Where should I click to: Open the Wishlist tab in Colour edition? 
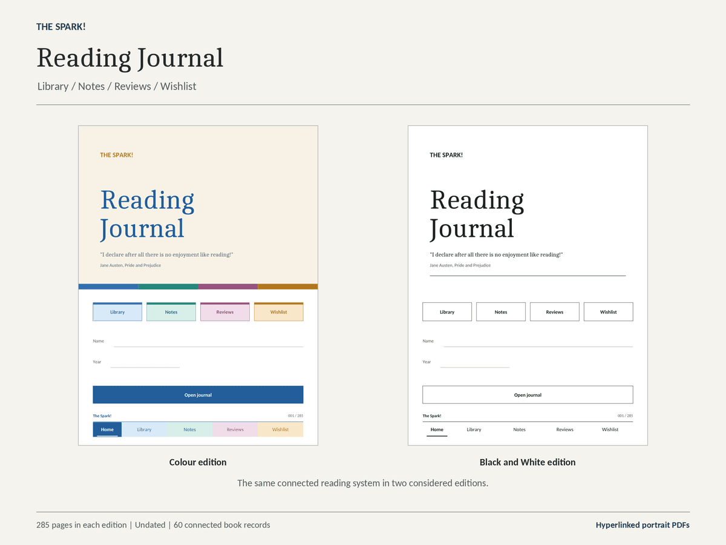click(279, 312)
